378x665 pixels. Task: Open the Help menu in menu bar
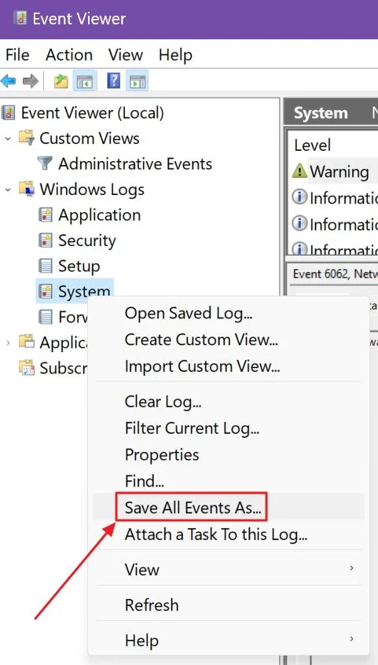[x=175, y=55]
